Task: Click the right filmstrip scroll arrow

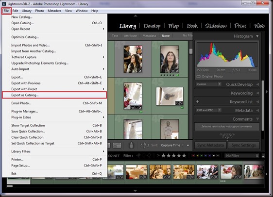Action: click(266, 174)
